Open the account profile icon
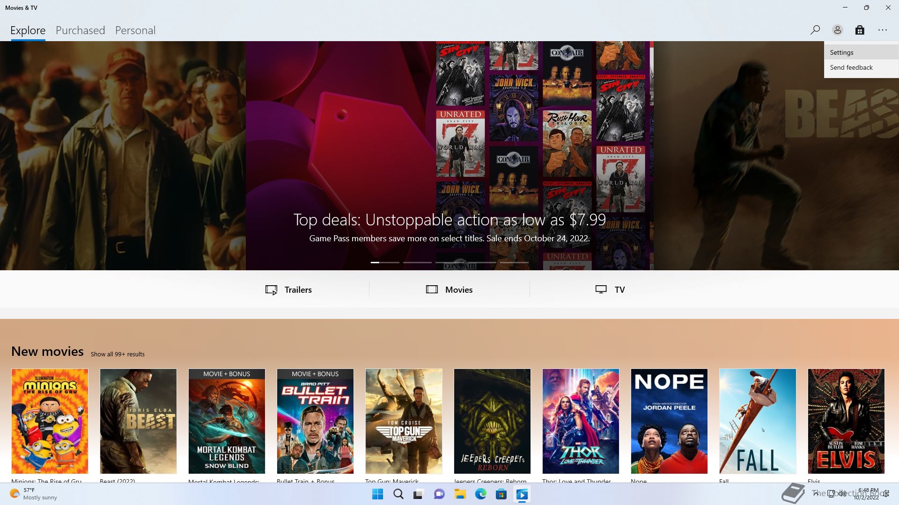This screenshot has width=899, height=505. (838, 30)
